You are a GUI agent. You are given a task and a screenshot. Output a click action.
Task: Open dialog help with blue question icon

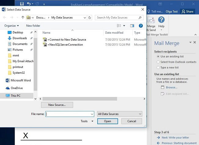pos(141,26)
